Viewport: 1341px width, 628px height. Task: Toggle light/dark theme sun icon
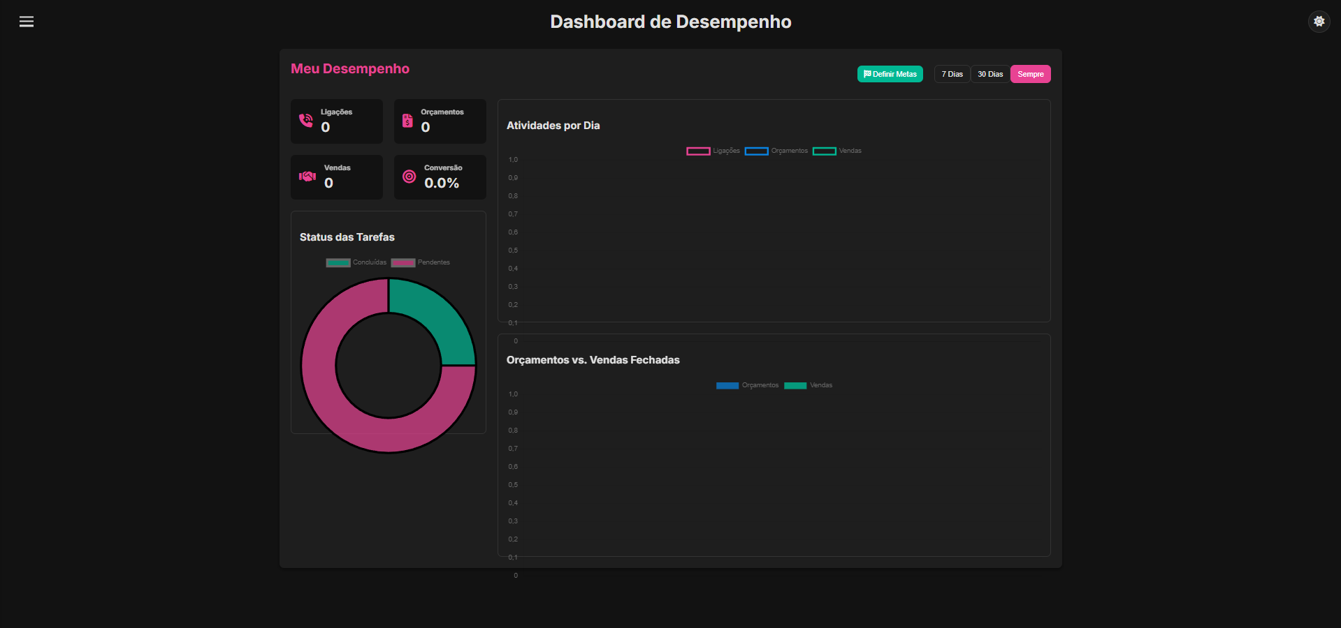pyautogui.click(x=1319, y=22)
